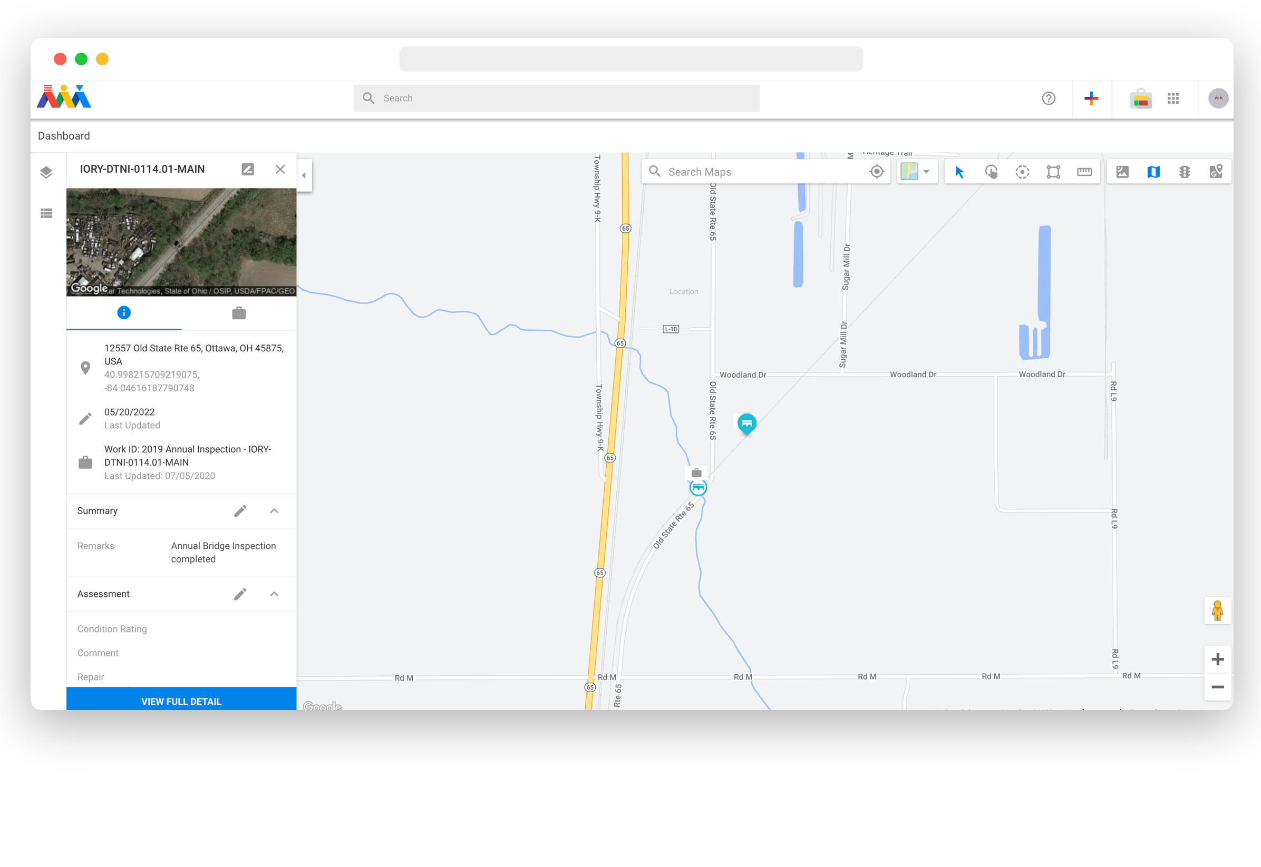Viewport: 1261px width, 867px height.
Task: Click the app logo in header
Action: click(64, 97)
